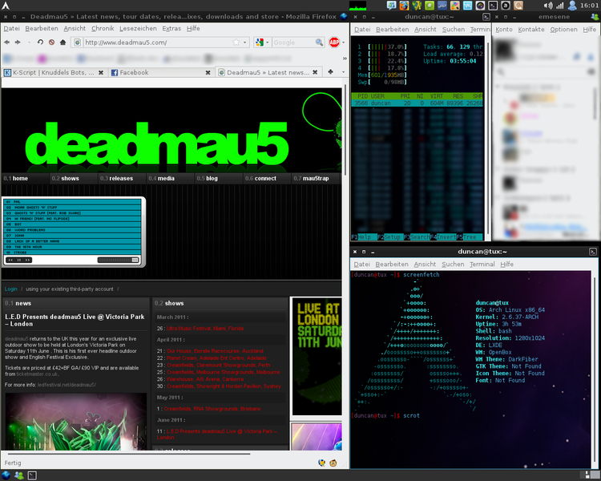Open the Lesezeichen menu in Firefox

138,28
